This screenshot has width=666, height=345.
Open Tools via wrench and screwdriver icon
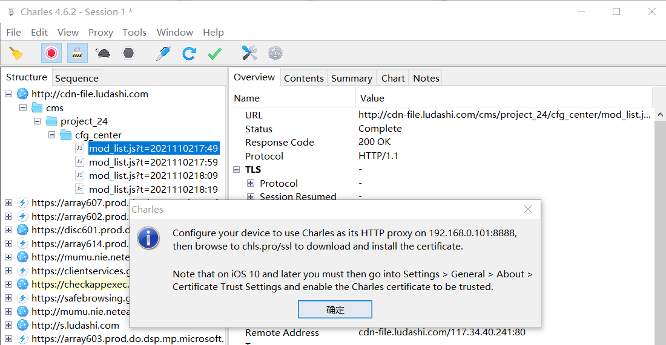(x=249, y=53)
